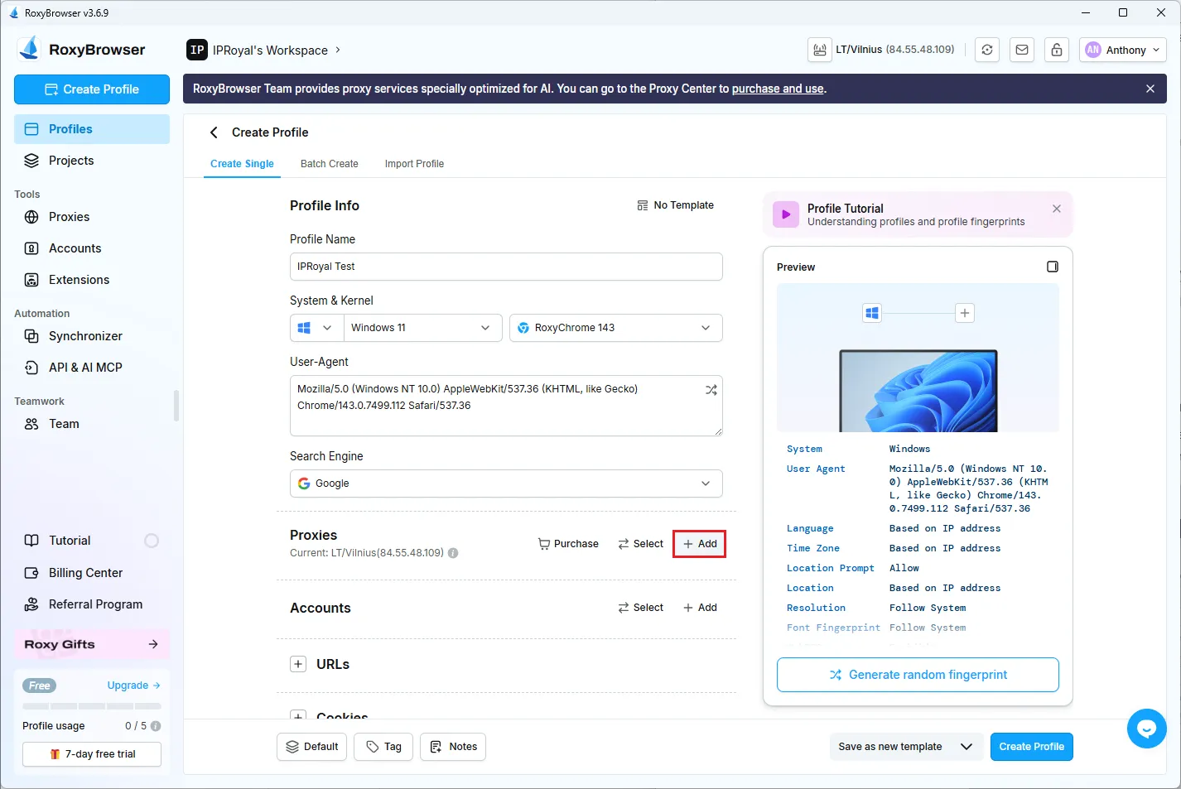
Task: Switch to the Batch Create tab
Action: point(329,164)
